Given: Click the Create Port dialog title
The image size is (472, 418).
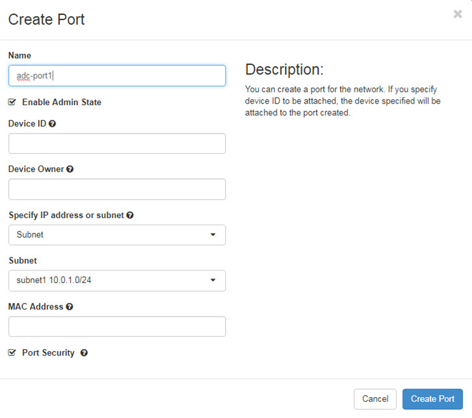Looking at the screenshot, I should pos(46,19).
